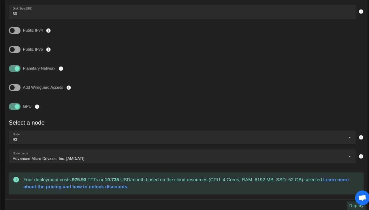Screen dimensions: 369x210
Task: Open the chat support widget
Action: click(362, 198)
